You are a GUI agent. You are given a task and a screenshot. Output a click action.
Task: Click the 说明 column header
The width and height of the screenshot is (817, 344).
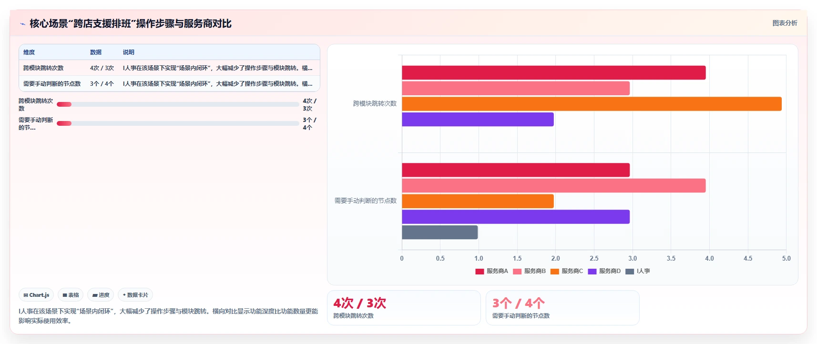pos(129,52)
